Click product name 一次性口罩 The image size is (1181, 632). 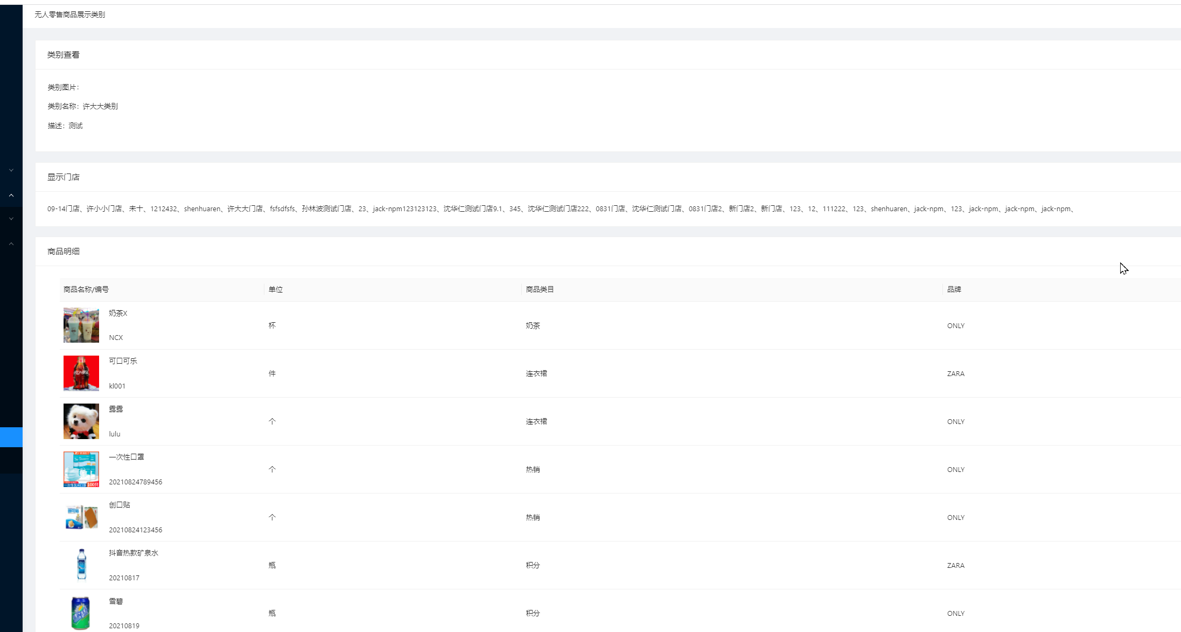[x=127, y=457]
